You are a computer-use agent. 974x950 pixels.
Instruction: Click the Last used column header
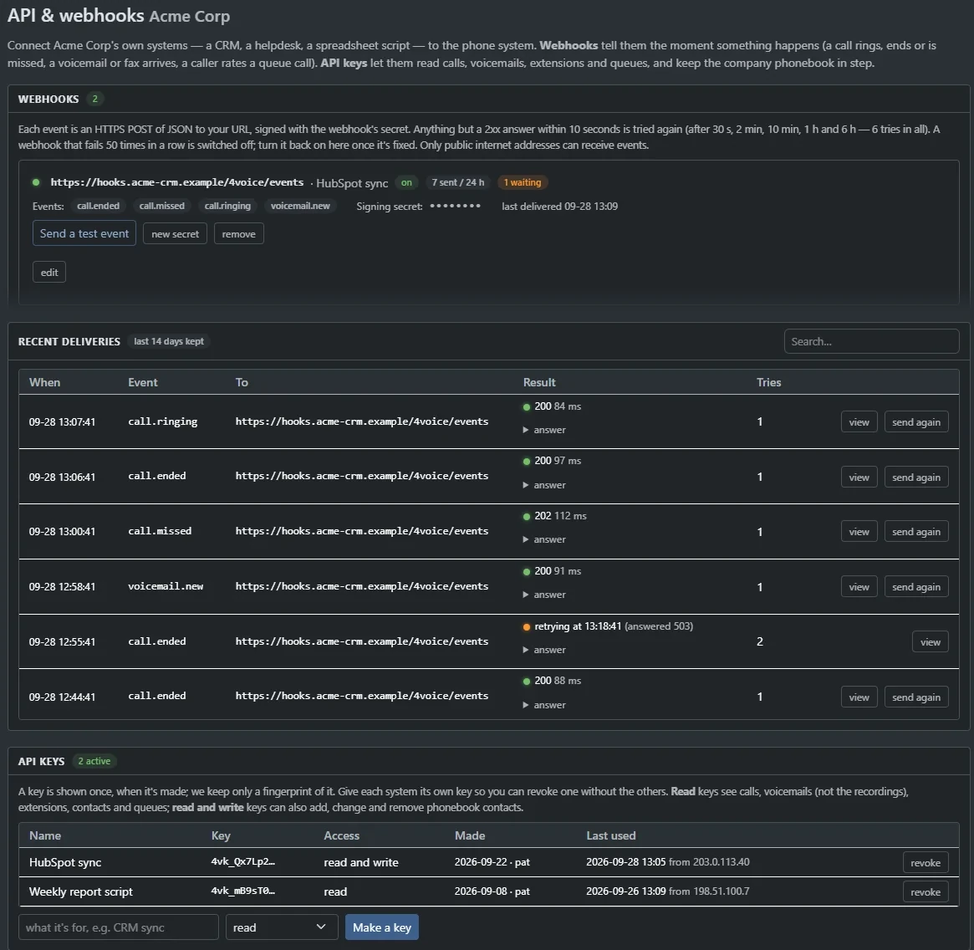click(610, 835)
